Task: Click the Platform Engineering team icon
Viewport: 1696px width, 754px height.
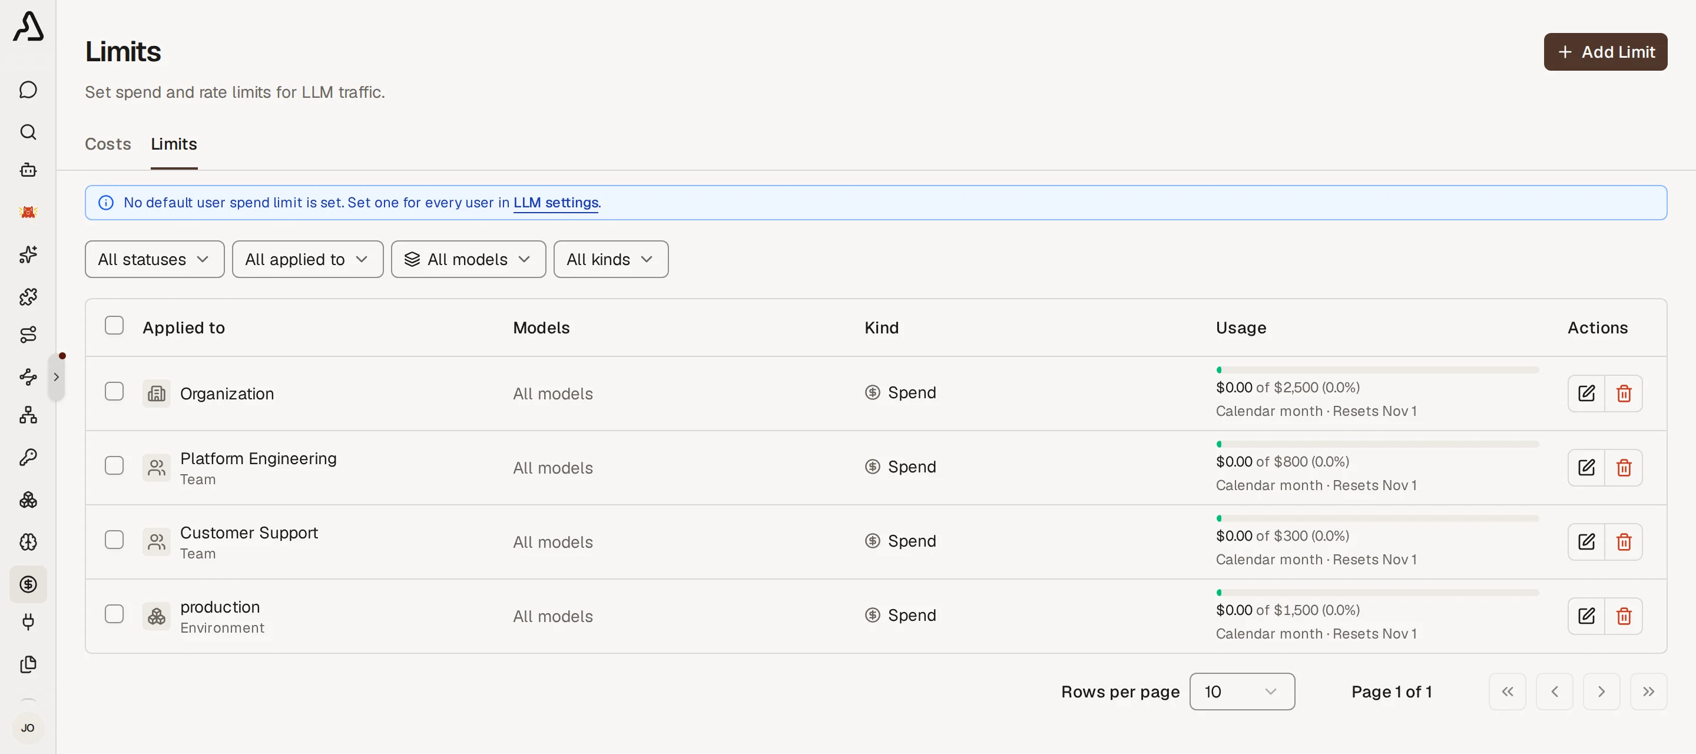Action: 157,468
